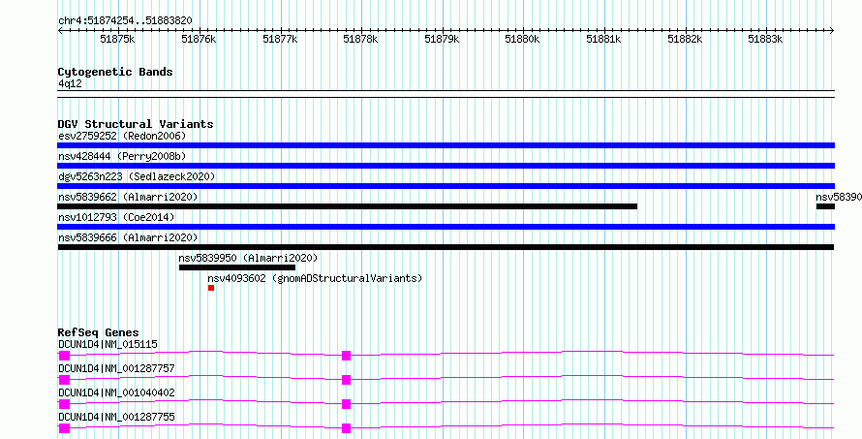Image resolution: width=862 pixels, height=439 pixels.
Task: Open the nsv5839662 (Almarri2020) label
Action: click(128, 197)
